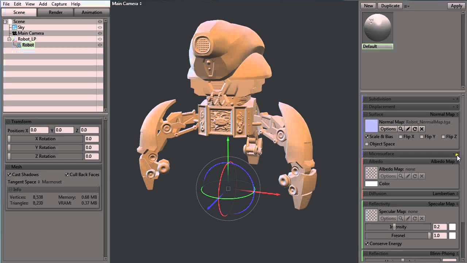Toggle visibility of the Scene row
This screenshot has height=263, width=467.
[100, 22]
